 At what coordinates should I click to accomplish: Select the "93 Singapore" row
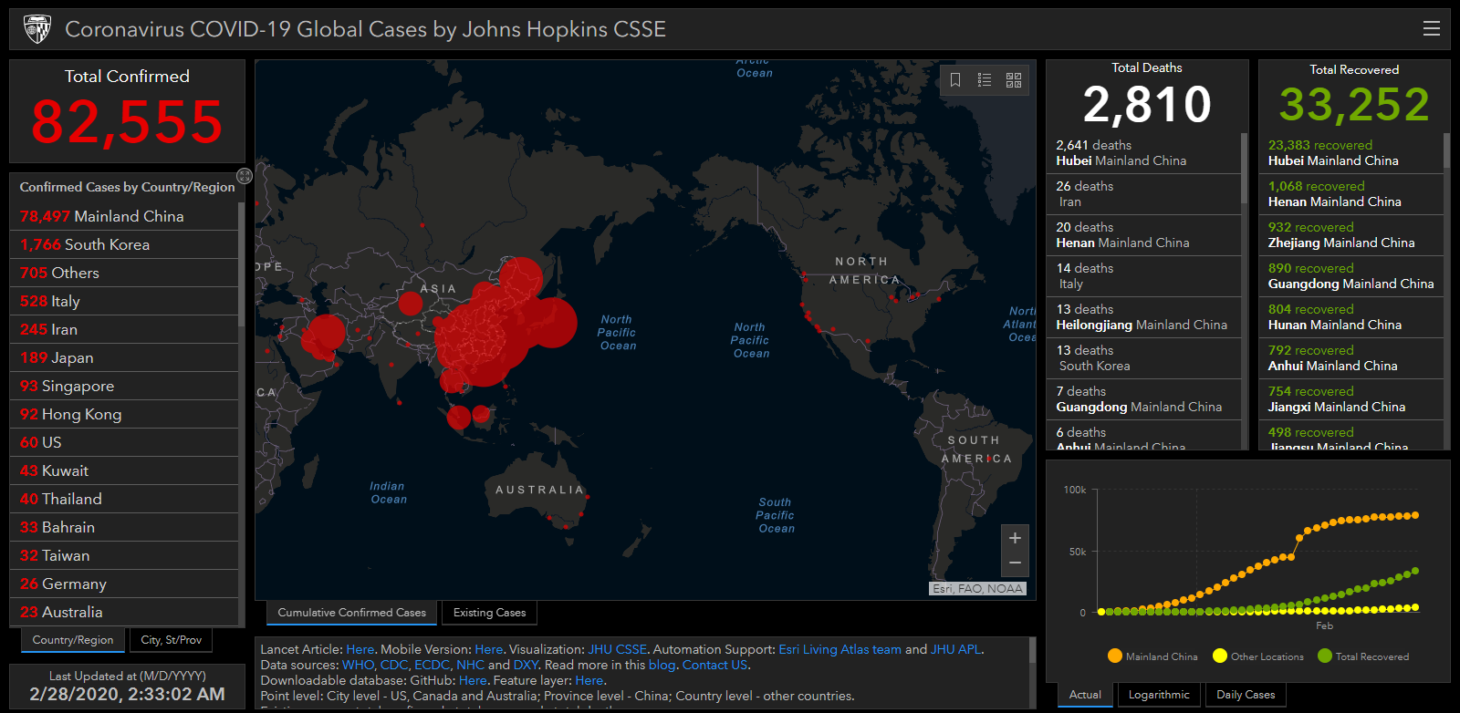124,387
